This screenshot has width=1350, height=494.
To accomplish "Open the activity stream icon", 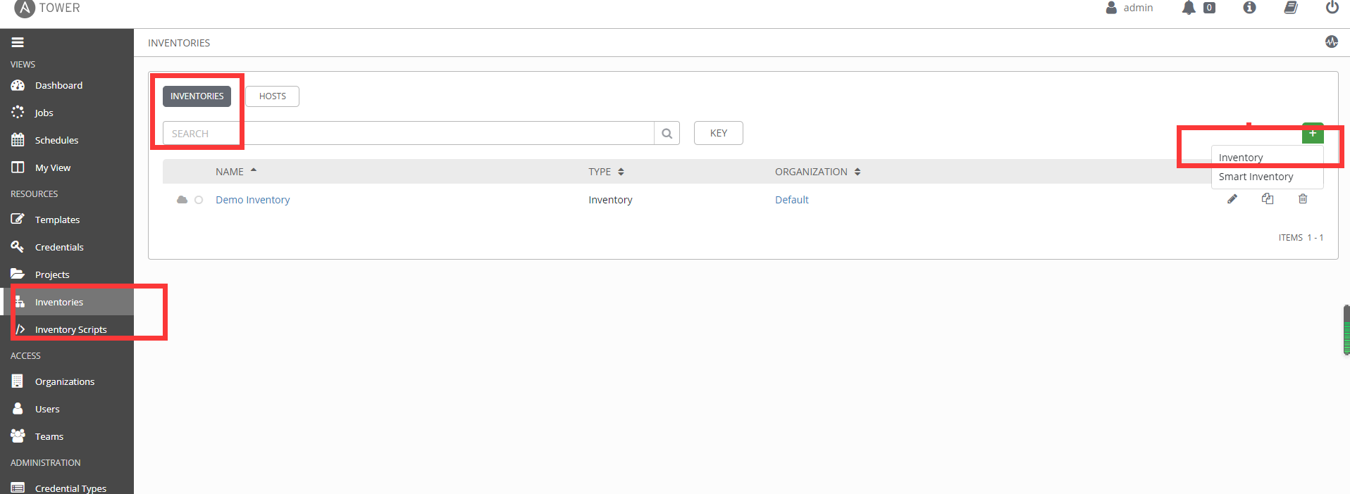I will point(1331,42).
